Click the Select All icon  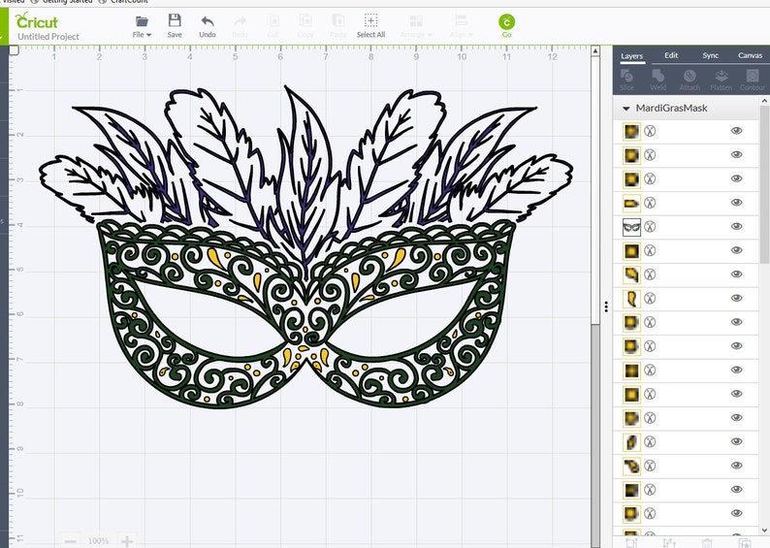(x=370, y=20)
